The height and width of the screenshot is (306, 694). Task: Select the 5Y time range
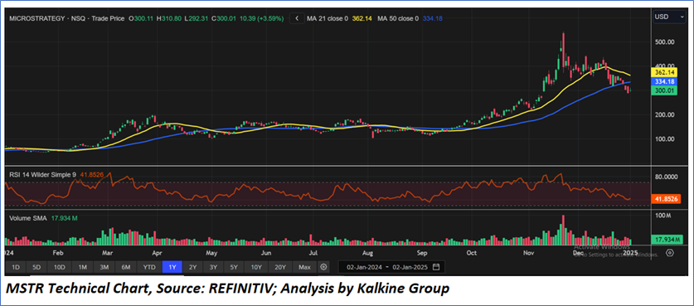[234, 267]
